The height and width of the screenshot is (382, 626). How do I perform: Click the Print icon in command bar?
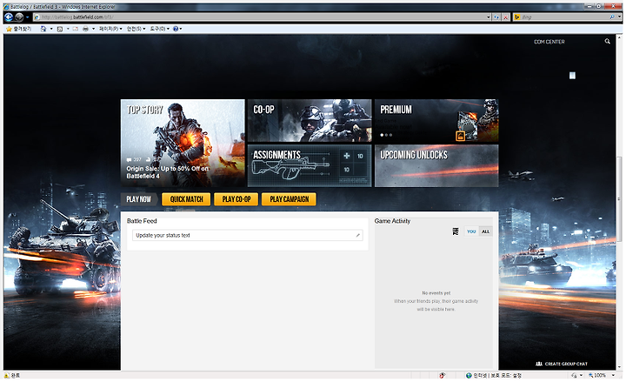click(x=85, y=29)
